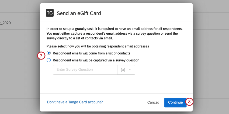The image size is (229, 114).
Task: Expand the piped text dropdown chevron
Action: tap(130, 70)
